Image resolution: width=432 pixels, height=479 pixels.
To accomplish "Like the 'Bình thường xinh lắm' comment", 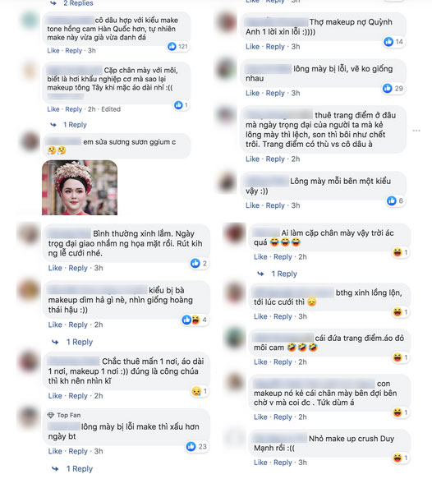I will 55,268.
